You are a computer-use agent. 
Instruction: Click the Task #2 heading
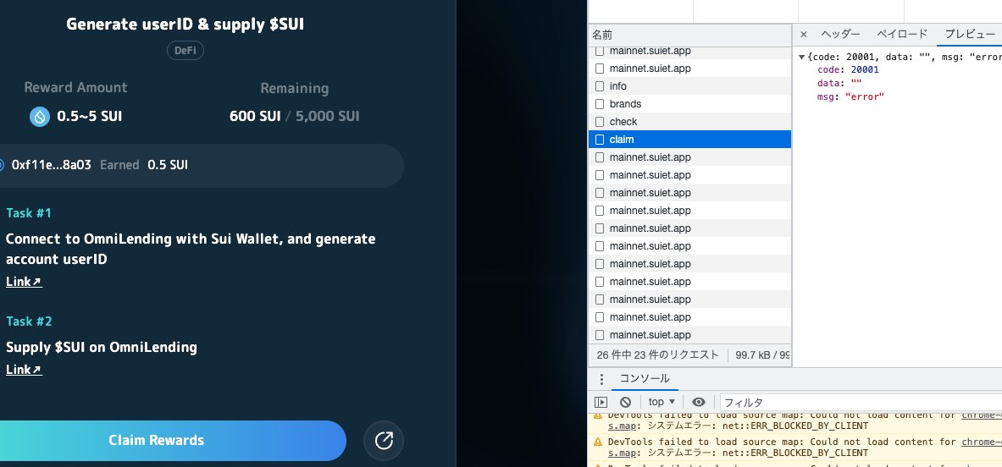(x=29, y=321)
